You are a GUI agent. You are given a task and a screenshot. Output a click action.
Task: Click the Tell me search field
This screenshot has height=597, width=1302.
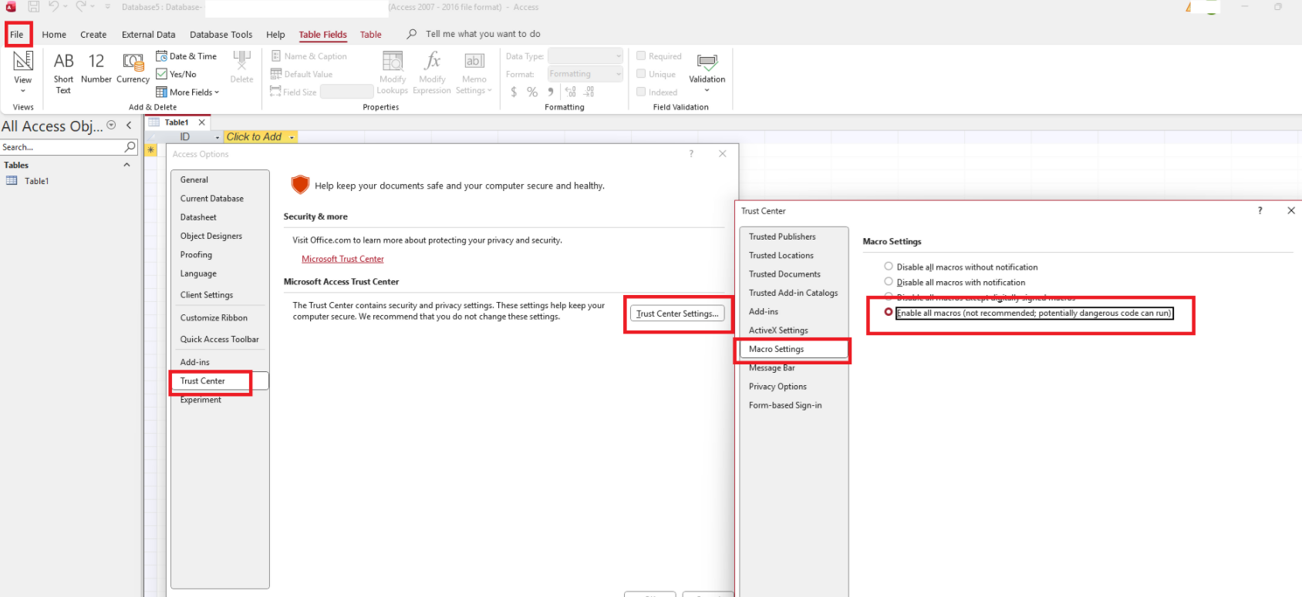tap(483, 34)
